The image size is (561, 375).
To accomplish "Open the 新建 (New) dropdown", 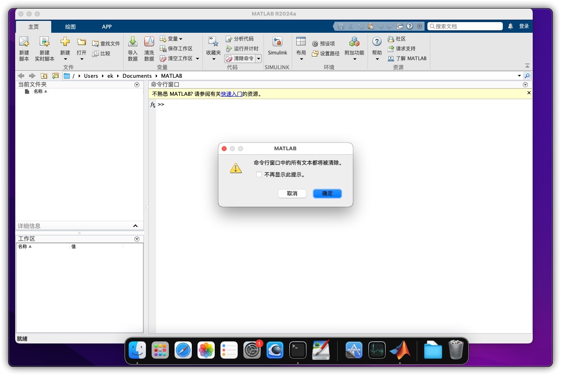I will pyautogui.click(x=65, y=59).
